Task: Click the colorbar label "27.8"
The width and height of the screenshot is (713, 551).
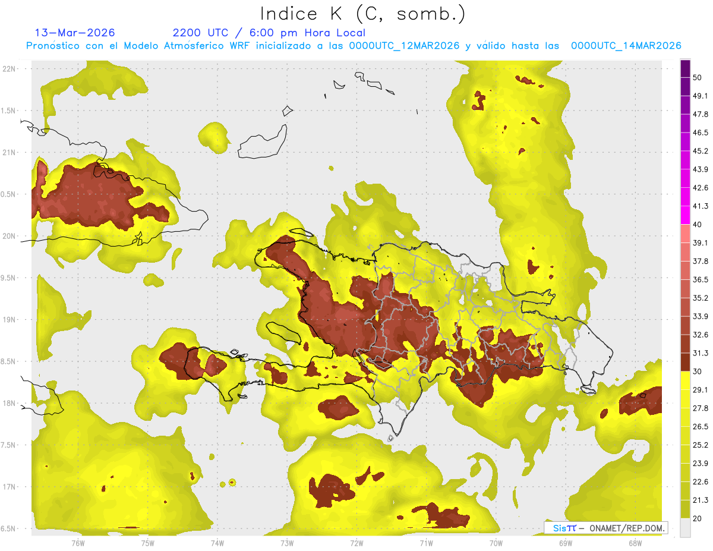Action: coord(701,408)
